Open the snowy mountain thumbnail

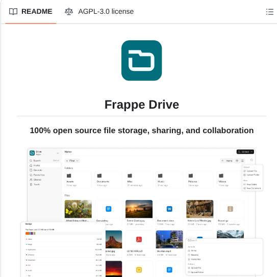tap(230, 234)
